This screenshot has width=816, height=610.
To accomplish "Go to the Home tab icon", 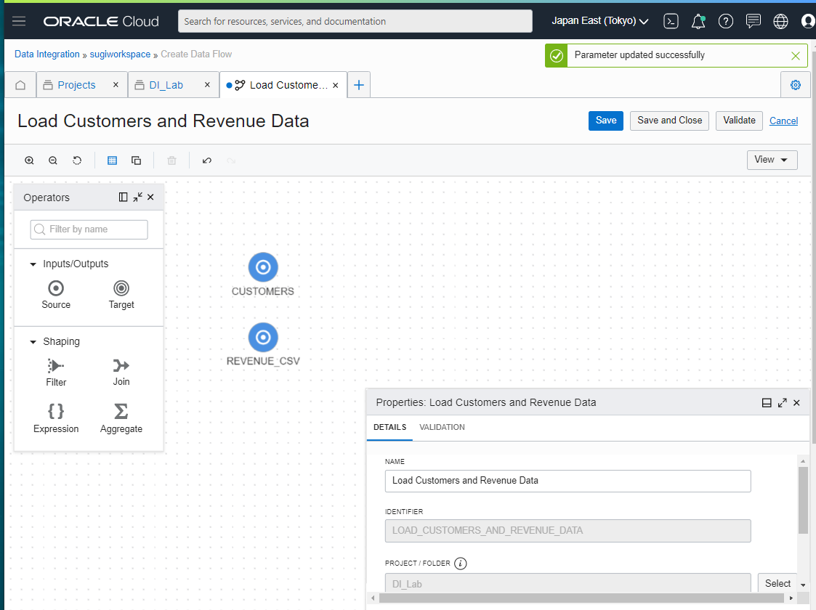I will click(x=20, y=85).
